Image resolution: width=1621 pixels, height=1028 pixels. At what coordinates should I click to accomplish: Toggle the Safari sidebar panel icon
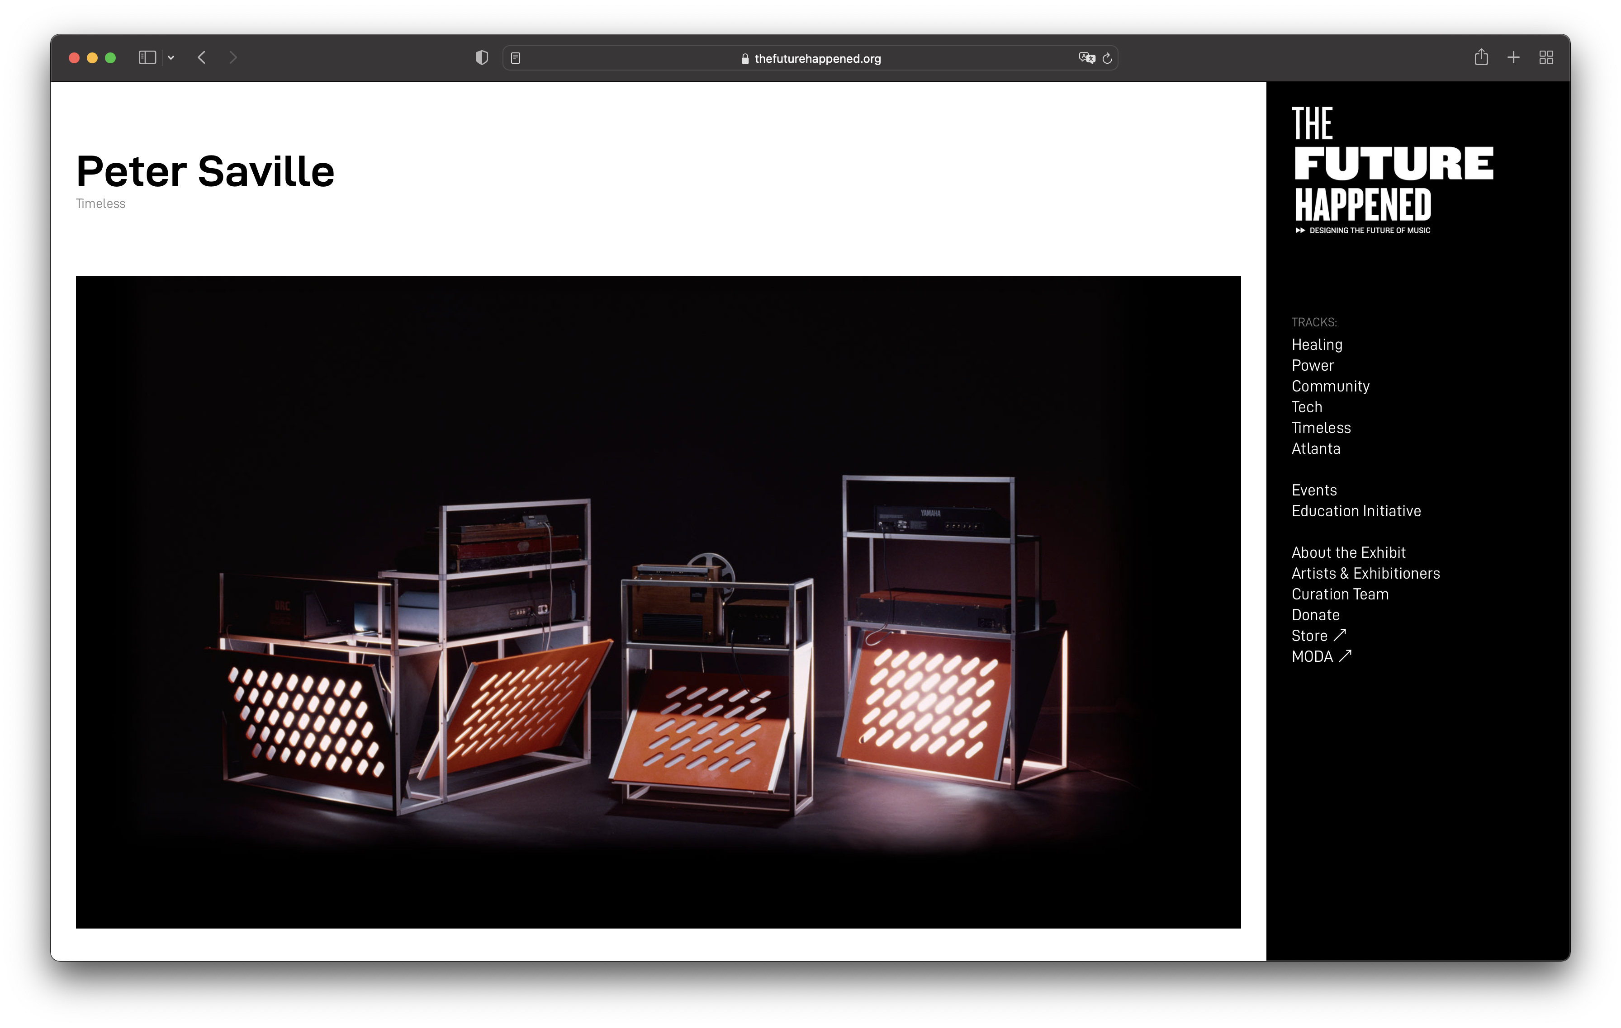[147, 58]
